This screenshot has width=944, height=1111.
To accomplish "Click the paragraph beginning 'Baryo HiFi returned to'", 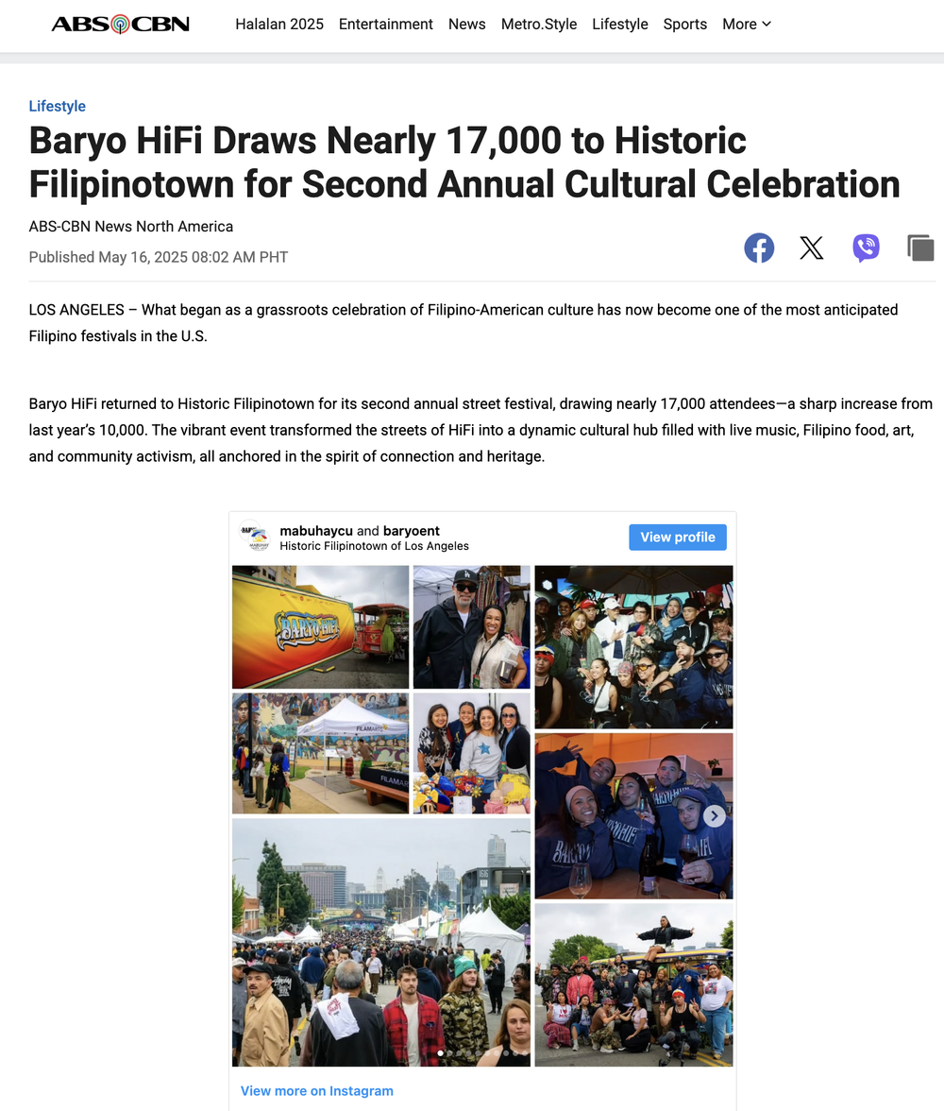I will click(x=480, y=430).
